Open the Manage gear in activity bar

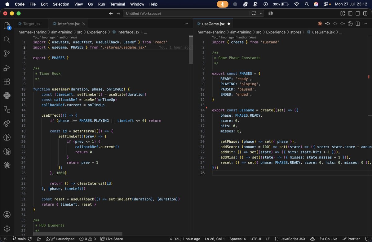click(7, 229)
